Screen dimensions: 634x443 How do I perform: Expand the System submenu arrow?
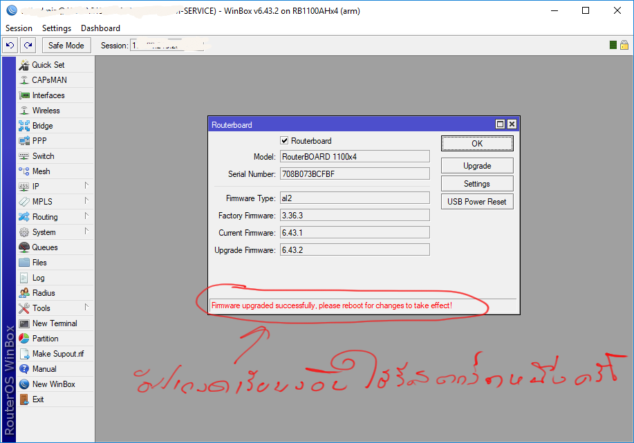86,232
